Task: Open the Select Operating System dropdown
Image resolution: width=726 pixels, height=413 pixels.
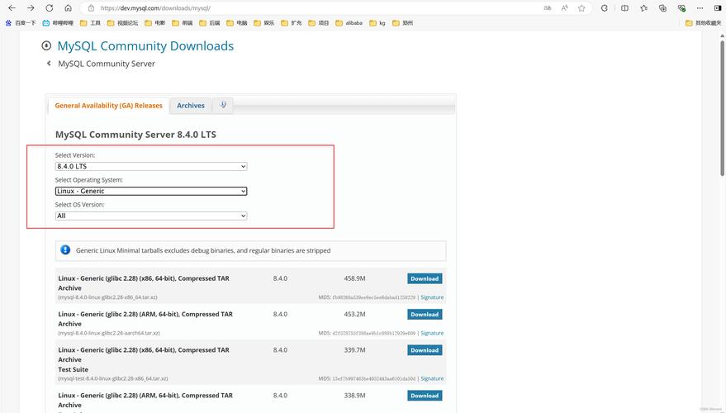Action: coord(151,191)
